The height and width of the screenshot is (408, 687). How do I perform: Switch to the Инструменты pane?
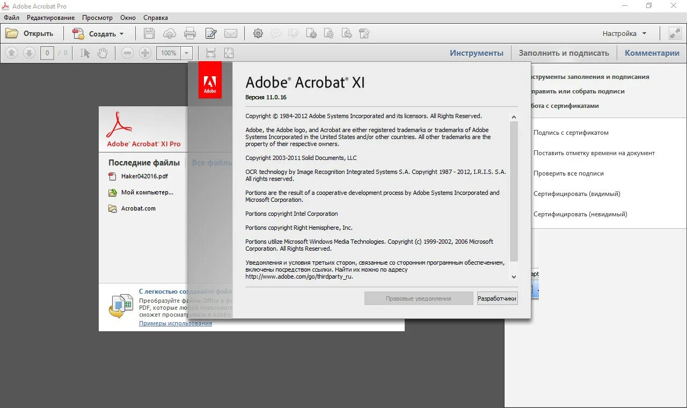[x=477, y=53]
